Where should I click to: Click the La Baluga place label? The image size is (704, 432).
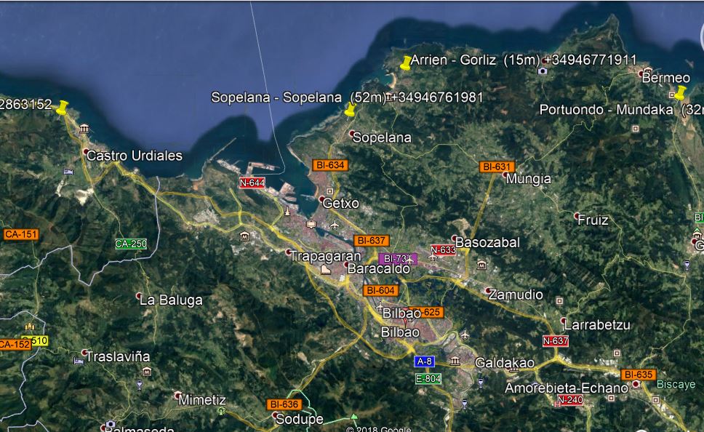[171, 300]
